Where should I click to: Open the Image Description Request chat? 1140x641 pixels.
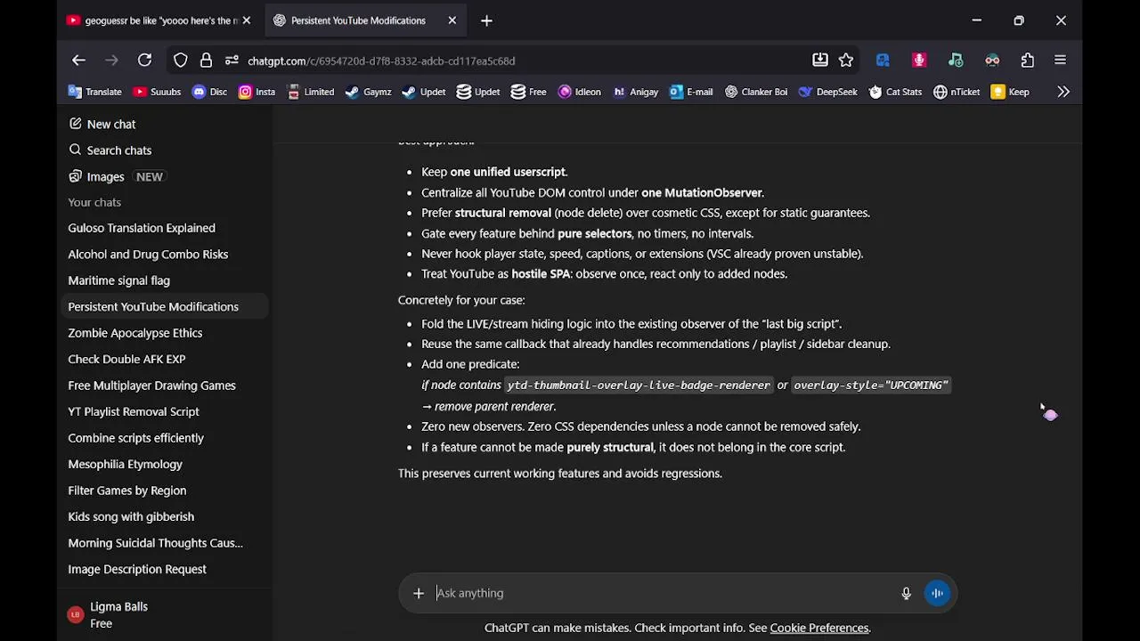point(165,569)
